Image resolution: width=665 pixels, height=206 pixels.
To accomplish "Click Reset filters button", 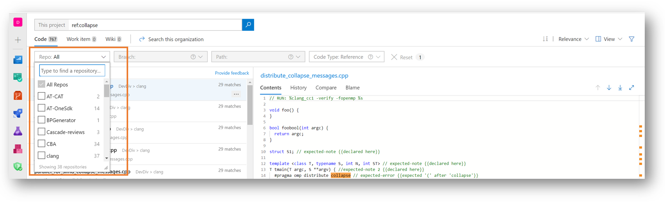I will pyautogui.click(x=402, y=57).
